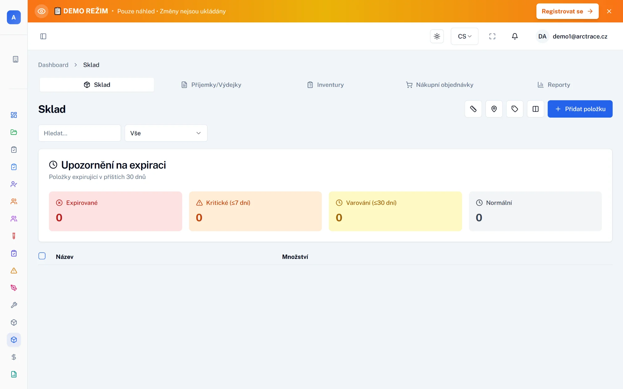Image resolution: width=623 pixels, height=389 pixels.
Task: Click the tag categories icon button
Action: 515,109
